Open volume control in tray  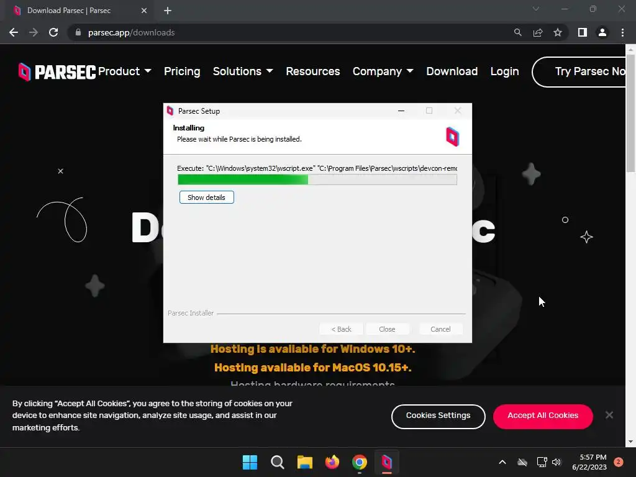tap(556, 462)
